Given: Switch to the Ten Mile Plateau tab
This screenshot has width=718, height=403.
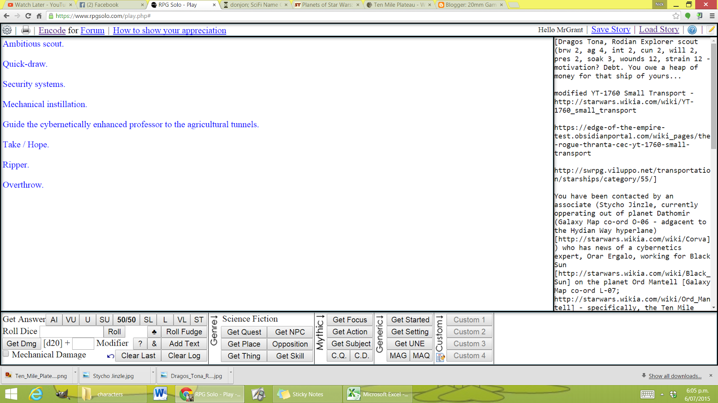Looking at the screenshot, I should 398,5.
